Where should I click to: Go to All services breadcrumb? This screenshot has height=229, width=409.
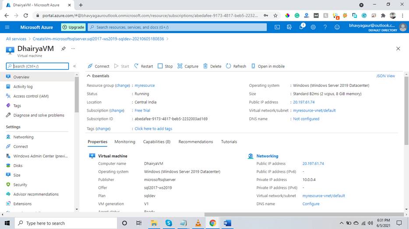pos(16,39)
